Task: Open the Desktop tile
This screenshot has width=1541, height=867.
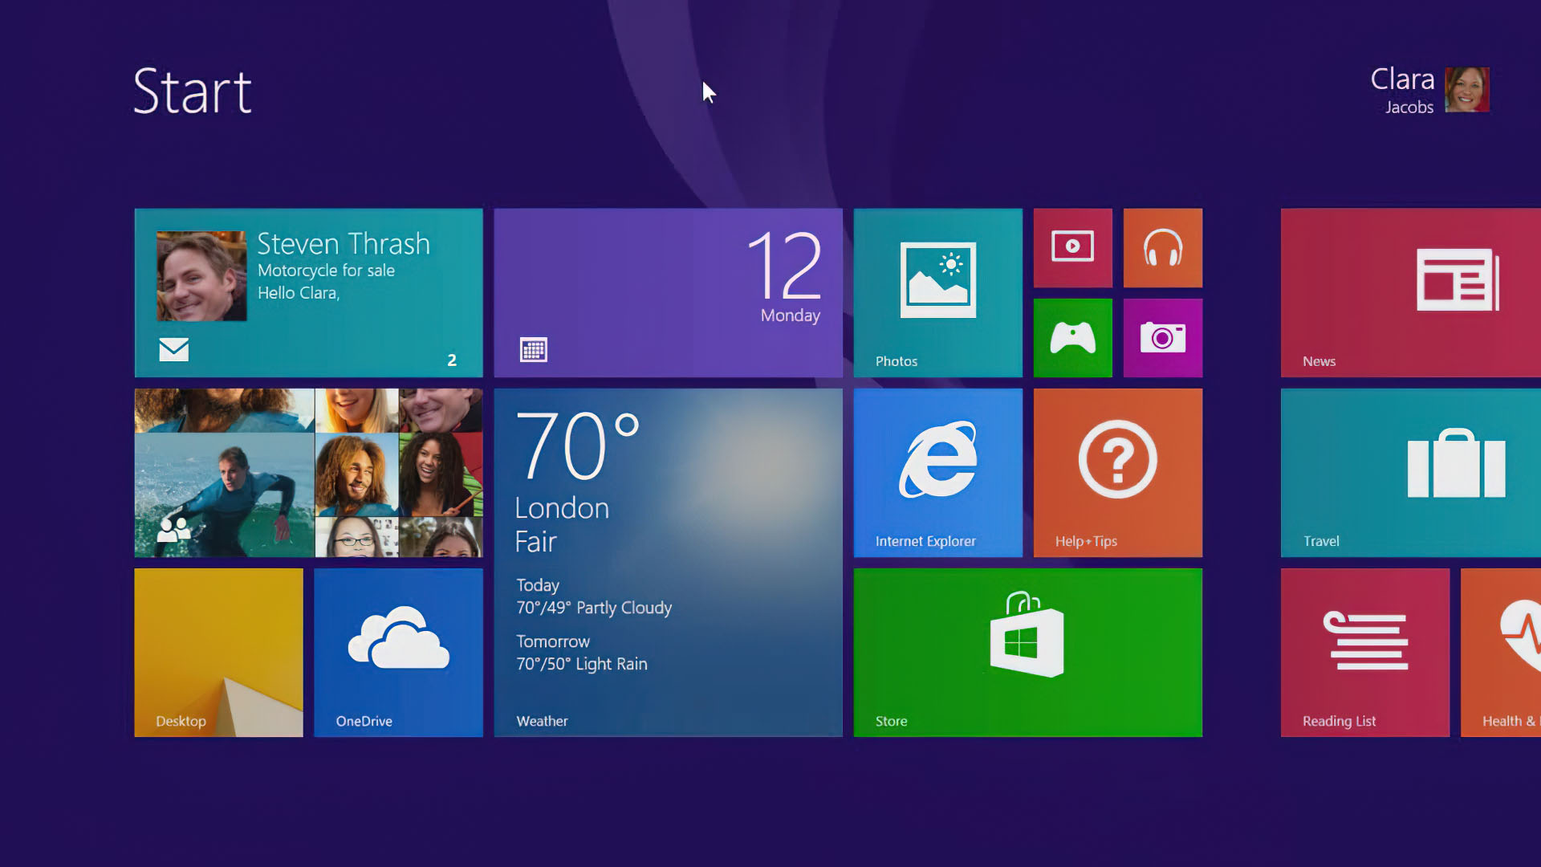Action: click(218, 652)
